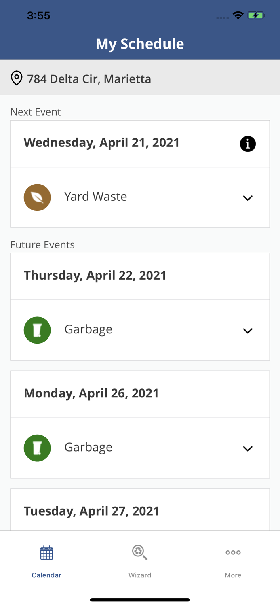Click the My Schedule title bar
Screen dimensions: 280x607
tap(140, 43)
